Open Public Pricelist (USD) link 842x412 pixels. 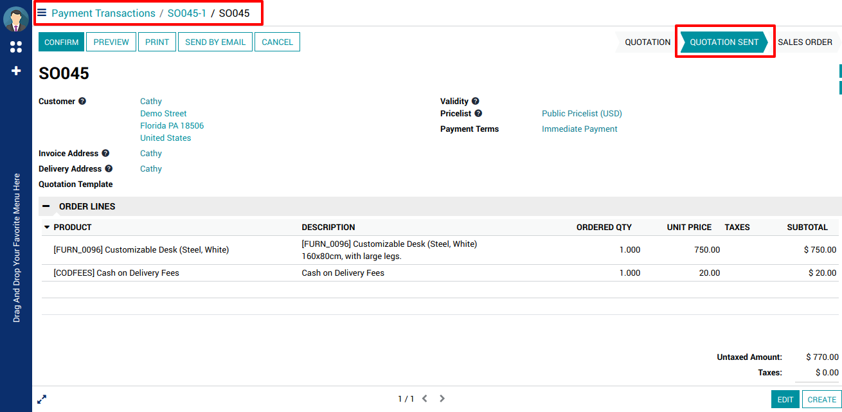582,113
